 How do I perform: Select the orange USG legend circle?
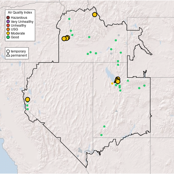[8, 29]
